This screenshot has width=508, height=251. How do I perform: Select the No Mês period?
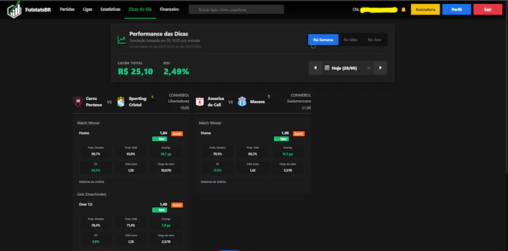(351, 40)
